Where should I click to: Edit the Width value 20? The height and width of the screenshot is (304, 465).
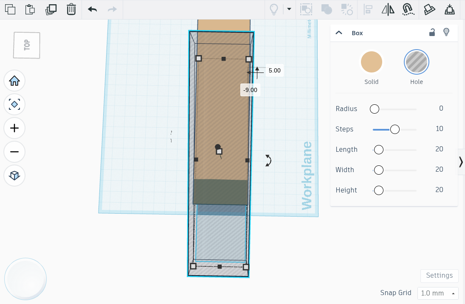tap(439, 169)
